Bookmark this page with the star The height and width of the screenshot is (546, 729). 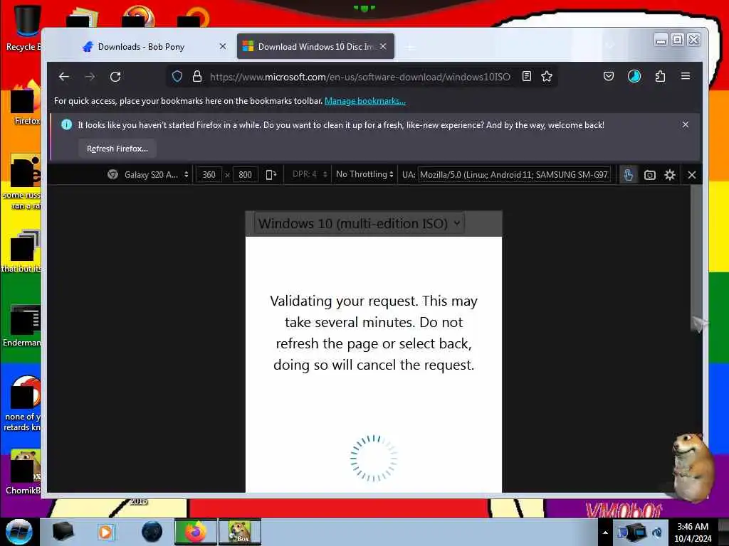click(547, 77)
